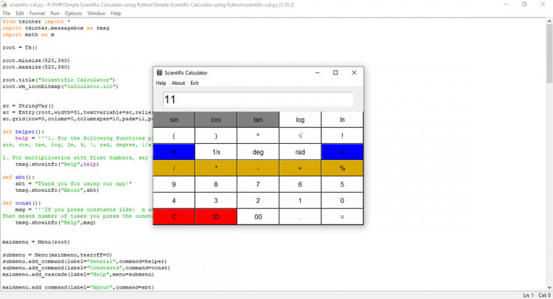Clear the display with red C button
The height and width of the screenshot is (299, 553).
pos(174,217)
